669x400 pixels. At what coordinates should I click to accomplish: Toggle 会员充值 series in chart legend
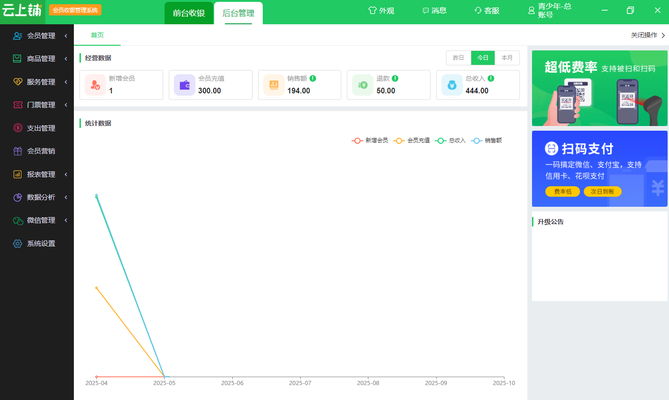[x=411, y=140]
